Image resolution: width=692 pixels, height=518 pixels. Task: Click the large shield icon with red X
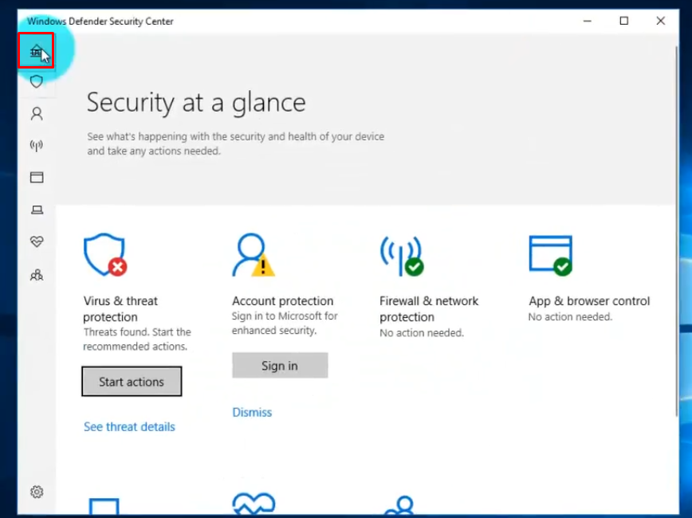[105, 254]
